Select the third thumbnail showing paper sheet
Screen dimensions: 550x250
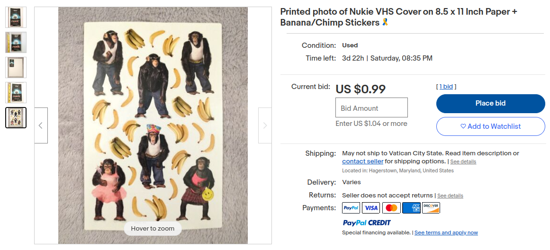pos(16,67)
